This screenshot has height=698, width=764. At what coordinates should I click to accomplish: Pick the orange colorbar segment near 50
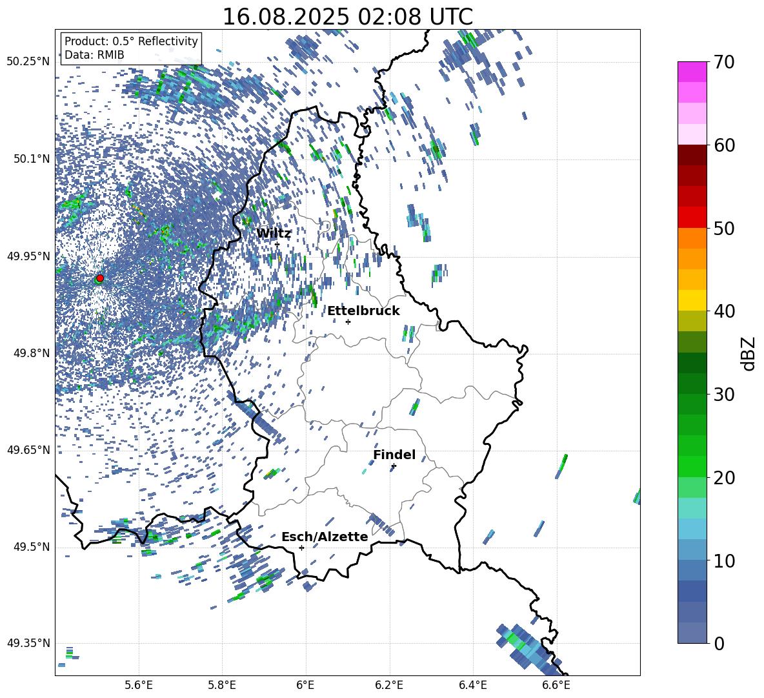[x=692, y=238]
